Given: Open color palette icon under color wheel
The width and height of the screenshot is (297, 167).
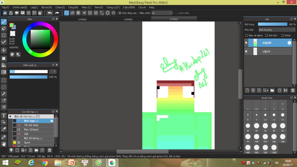Looking at the screenshot, I should coord(12,55).
